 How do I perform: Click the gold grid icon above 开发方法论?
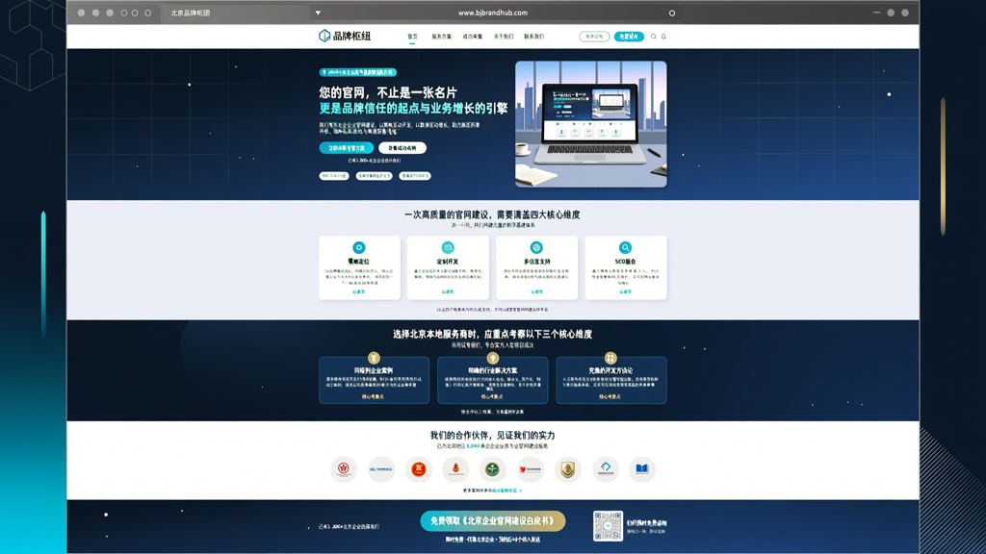tap(610, 358)
